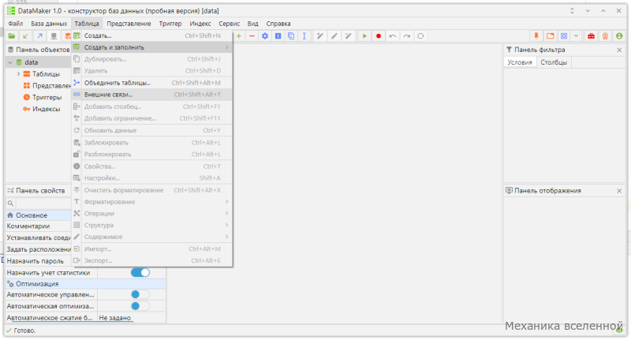Collapse the data database node
The height and width of the screenshot is (340, 631).
coord(10,62)
